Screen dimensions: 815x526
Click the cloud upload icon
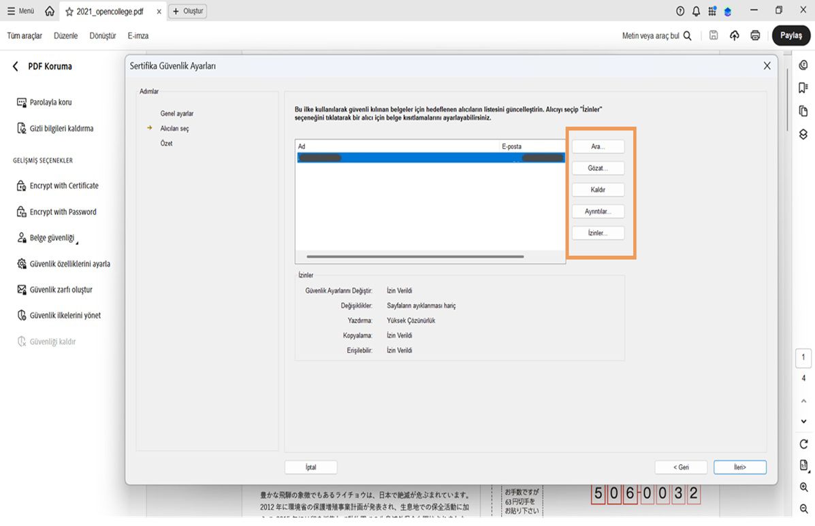click(x=735, y=35)
